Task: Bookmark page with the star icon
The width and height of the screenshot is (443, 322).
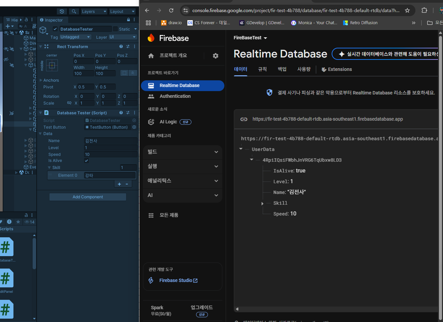Action: (407, 10)
